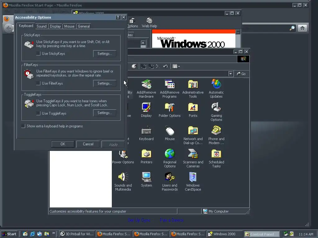Click the Start button
318x238 pixels.
click(x=9, y=234)
